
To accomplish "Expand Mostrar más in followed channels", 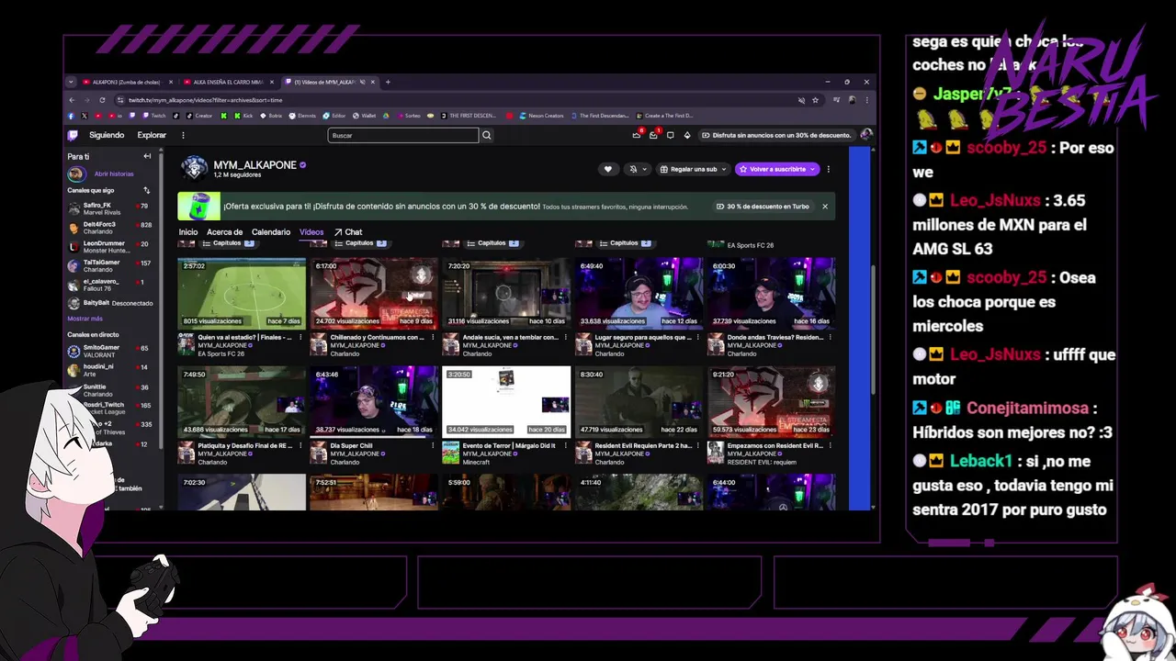I will click(x=85, y=319).
